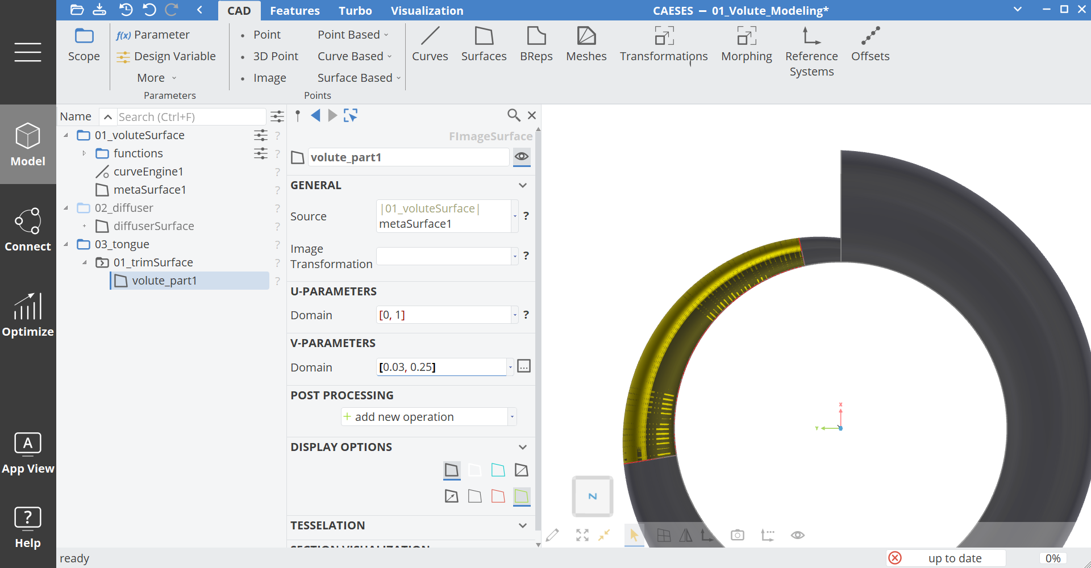This screenshot has height=568, width=1091.
Task: Open the Image Transformation dropdown arrow
Action: [x=515, y=256]
